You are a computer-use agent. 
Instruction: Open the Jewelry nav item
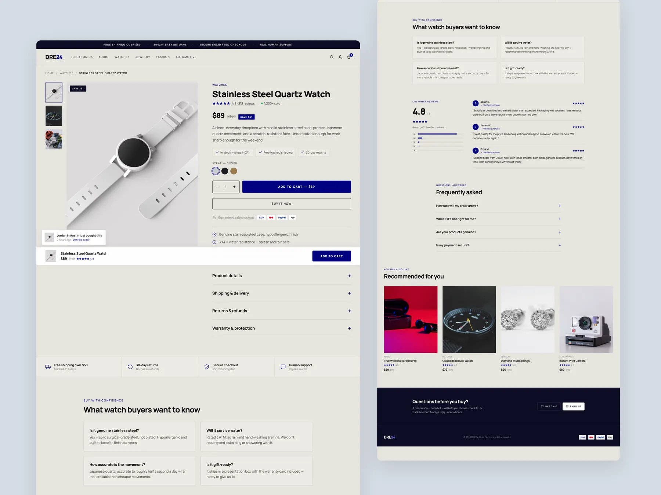pos(143,57)
